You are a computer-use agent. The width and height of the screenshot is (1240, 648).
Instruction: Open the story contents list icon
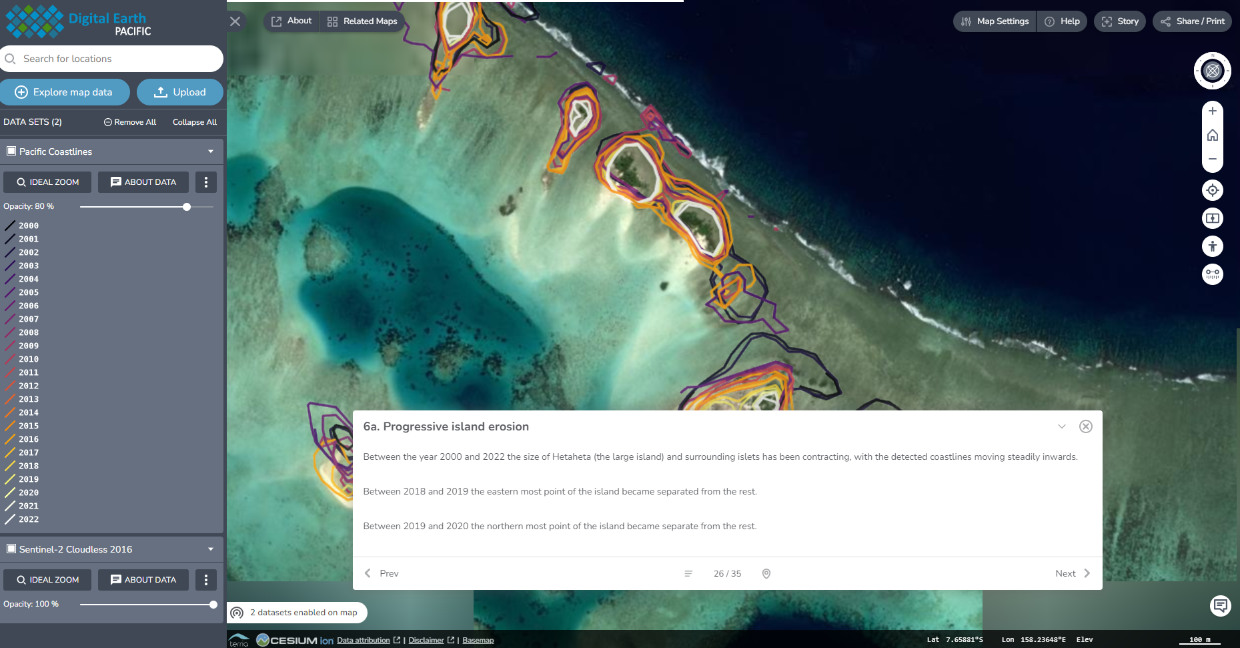(x=688, y=574)
